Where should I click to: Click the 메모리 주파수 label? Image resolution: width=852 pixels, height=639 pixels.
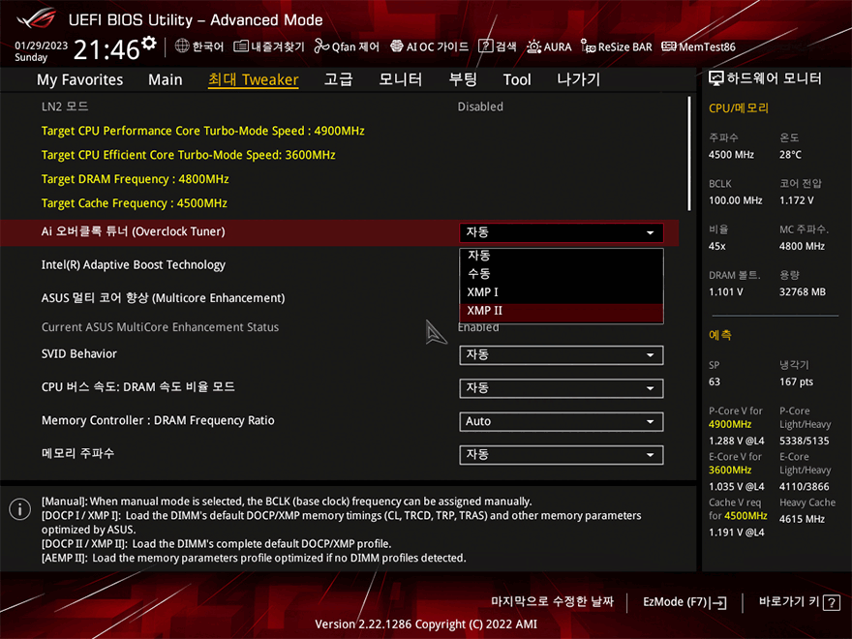(77, 453)
